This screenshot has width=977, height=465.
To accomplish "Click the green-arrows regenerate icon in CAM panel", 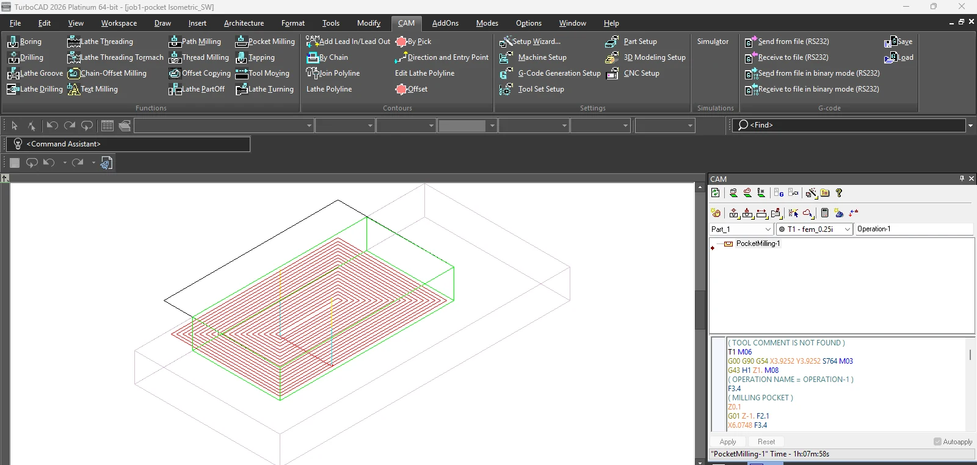I will [x=716, y=193].
